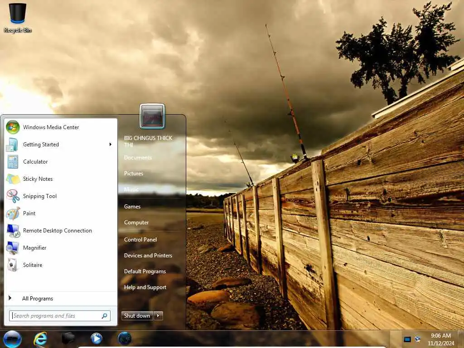Launch Paint from its palette icon
464x348 pixels.
pyautogui.click(x=13, y=213)
